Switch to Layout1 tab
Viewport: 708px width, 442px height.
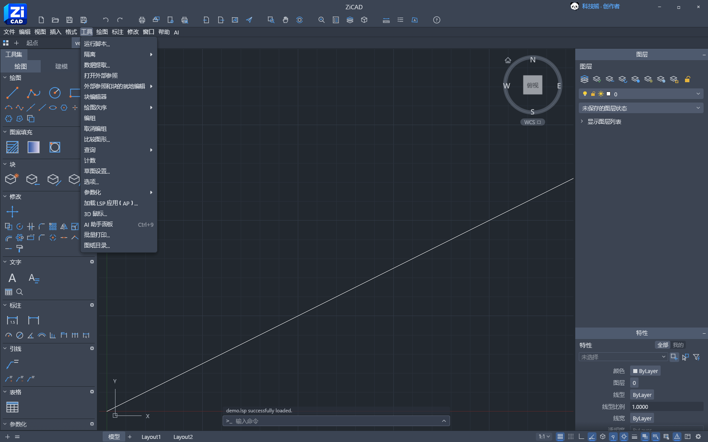pyautogui.click(x=151, y=437)
